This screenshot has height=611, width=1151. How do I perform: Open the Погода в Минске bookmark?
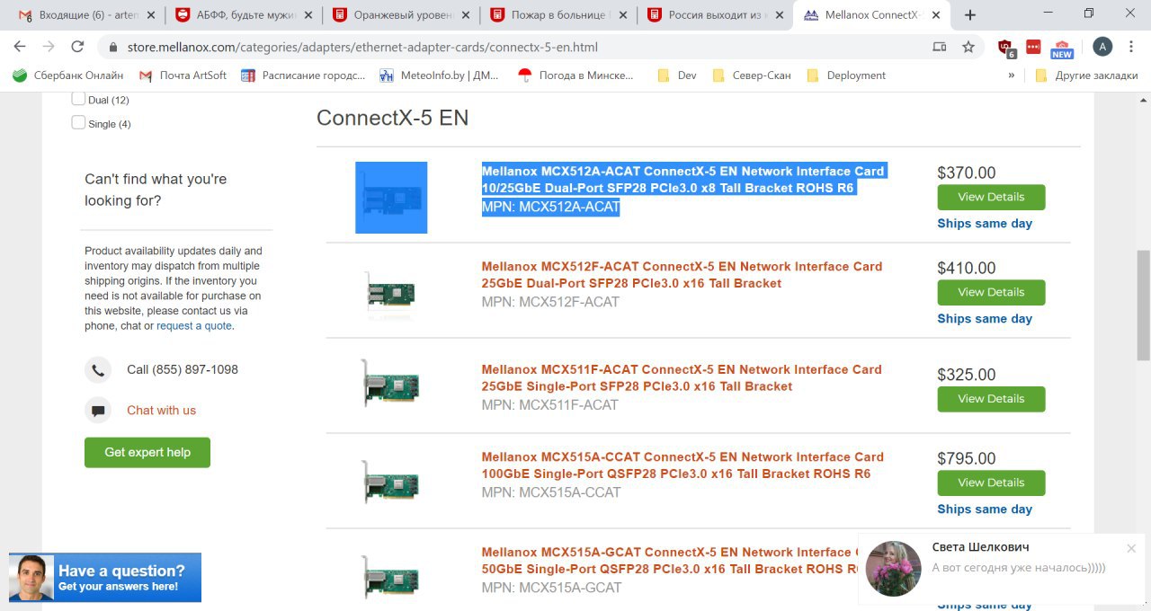tap(575, 75)
